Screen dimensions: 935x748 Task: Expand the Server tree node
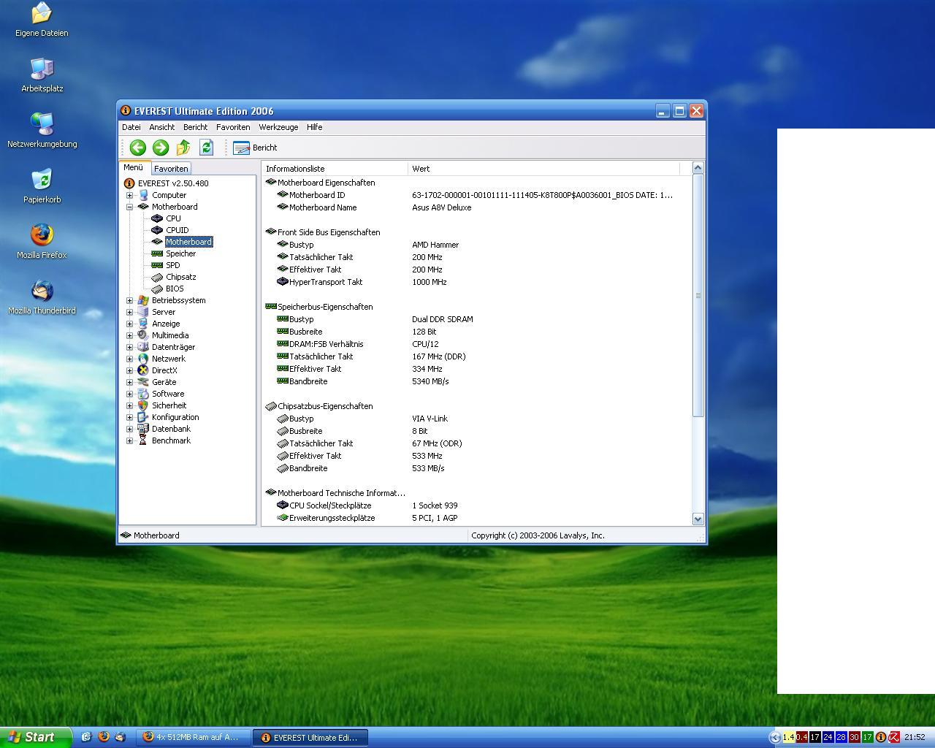point(130,312)
